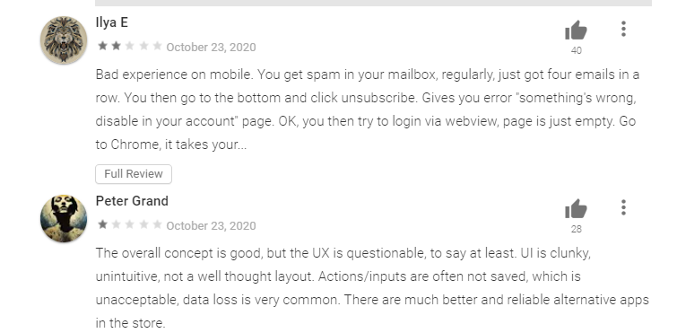
Task: Click Peter Grand's one-star rating
Action: (129, 224)
